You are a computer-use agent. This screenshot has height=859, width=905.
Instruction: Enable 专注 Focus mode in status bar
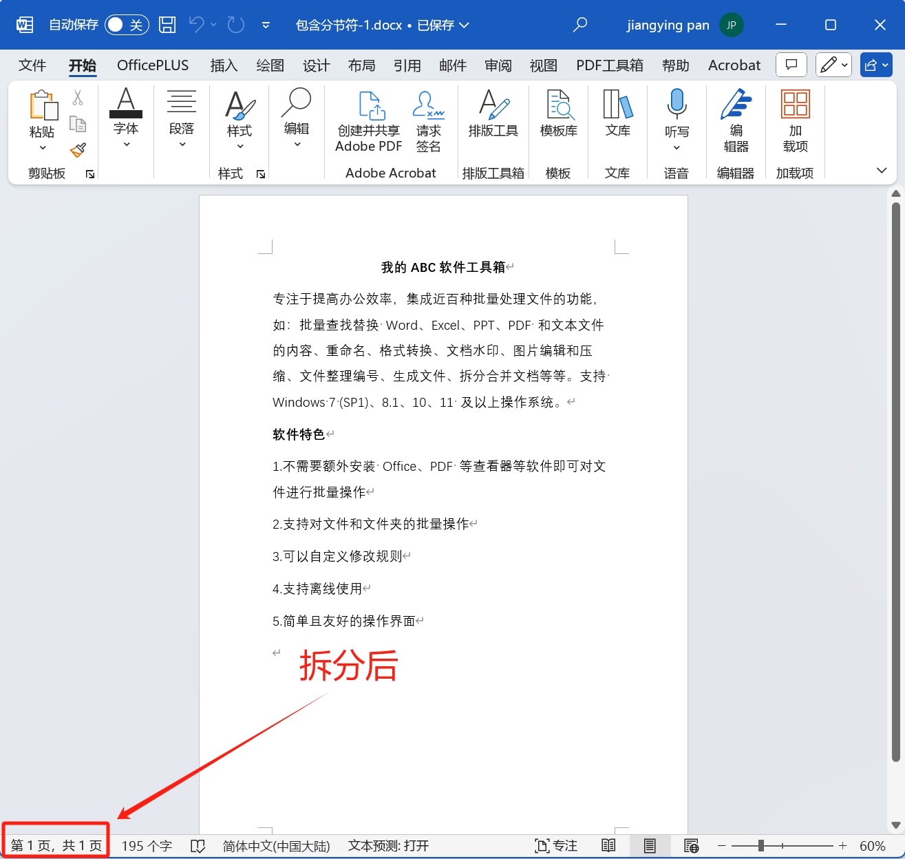(x=555, y=846)
